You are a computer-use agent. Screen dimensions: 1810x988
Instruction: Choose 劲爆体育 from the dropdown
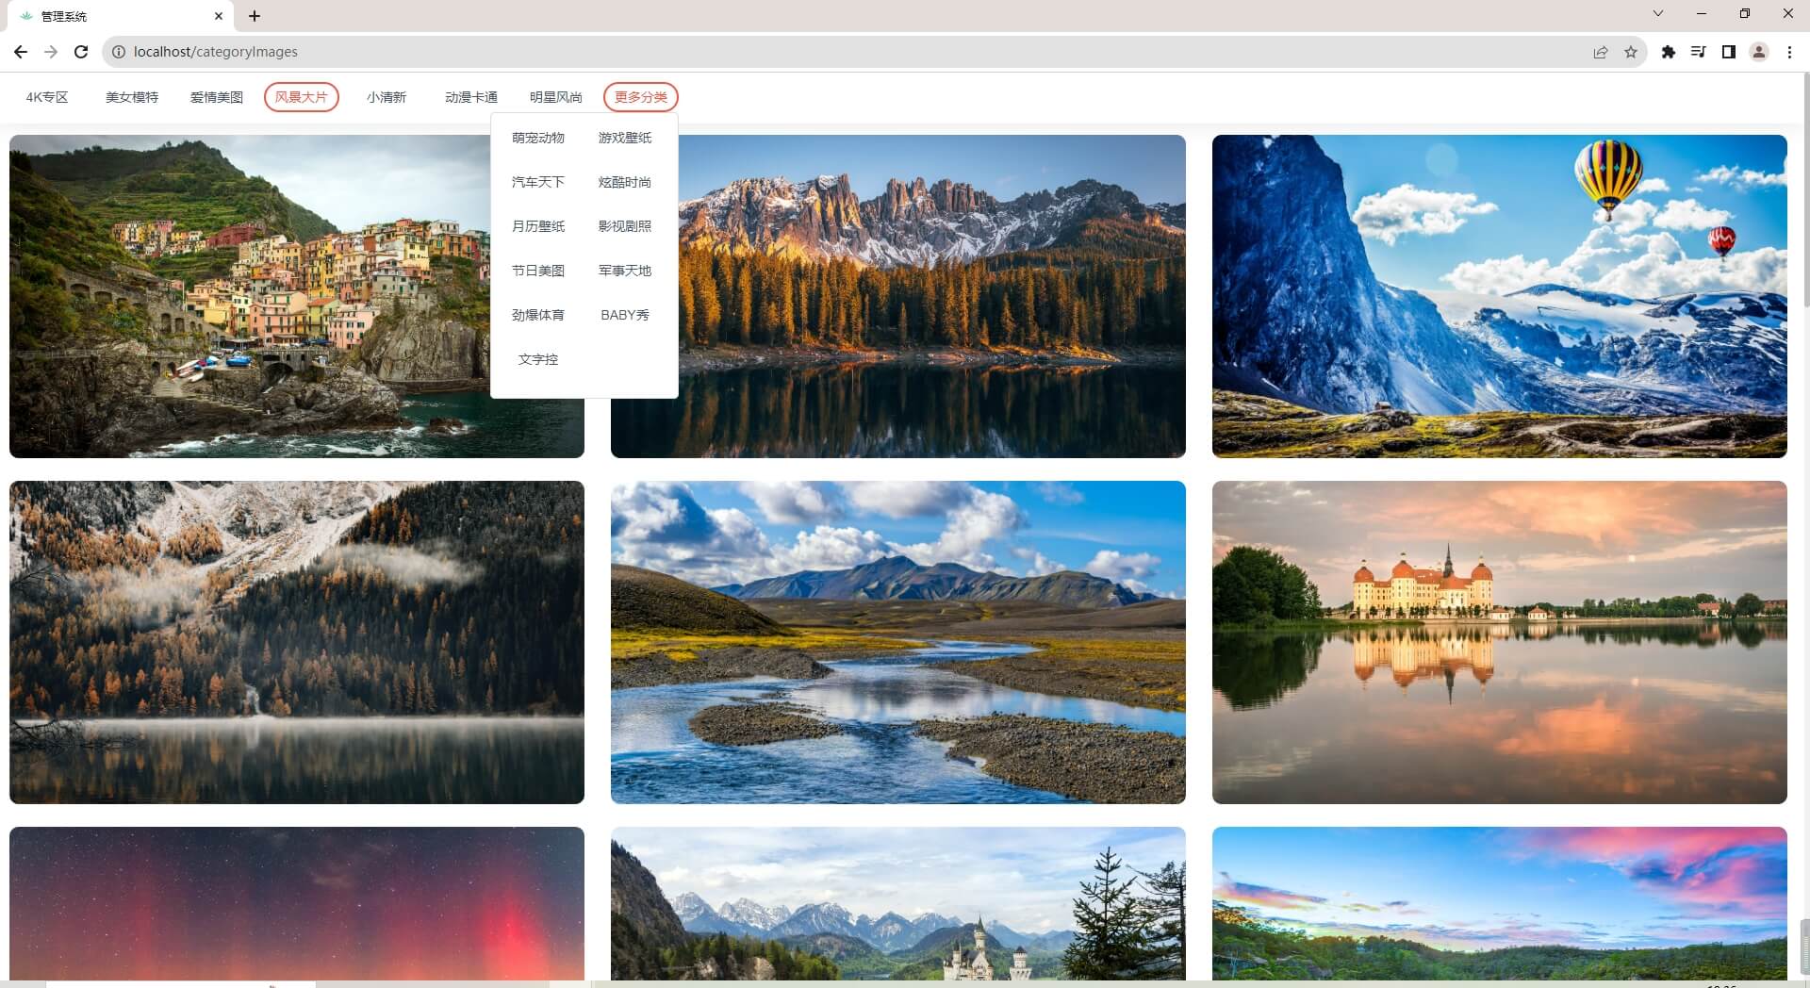[538, 315]
